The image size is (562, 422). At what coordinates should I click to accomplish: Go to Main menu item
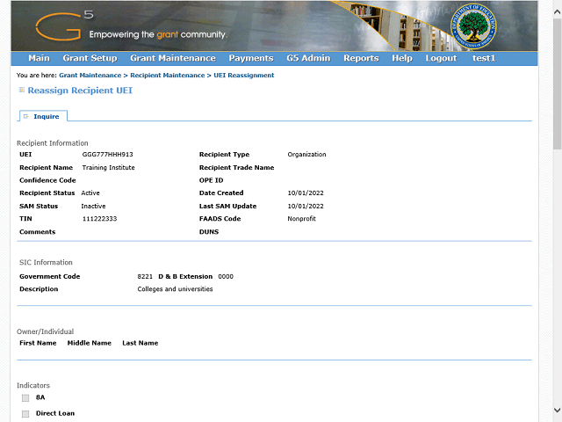pyautogui.click(x=39, y=58)
